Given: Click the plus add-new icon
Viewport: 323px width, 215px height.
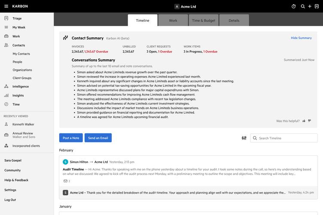Looking at the screenshot, I should pos(310,6).
